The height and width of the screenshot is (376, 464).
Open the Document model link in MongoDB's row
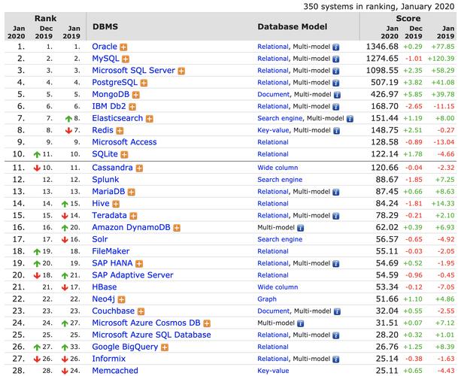(274, 94)
